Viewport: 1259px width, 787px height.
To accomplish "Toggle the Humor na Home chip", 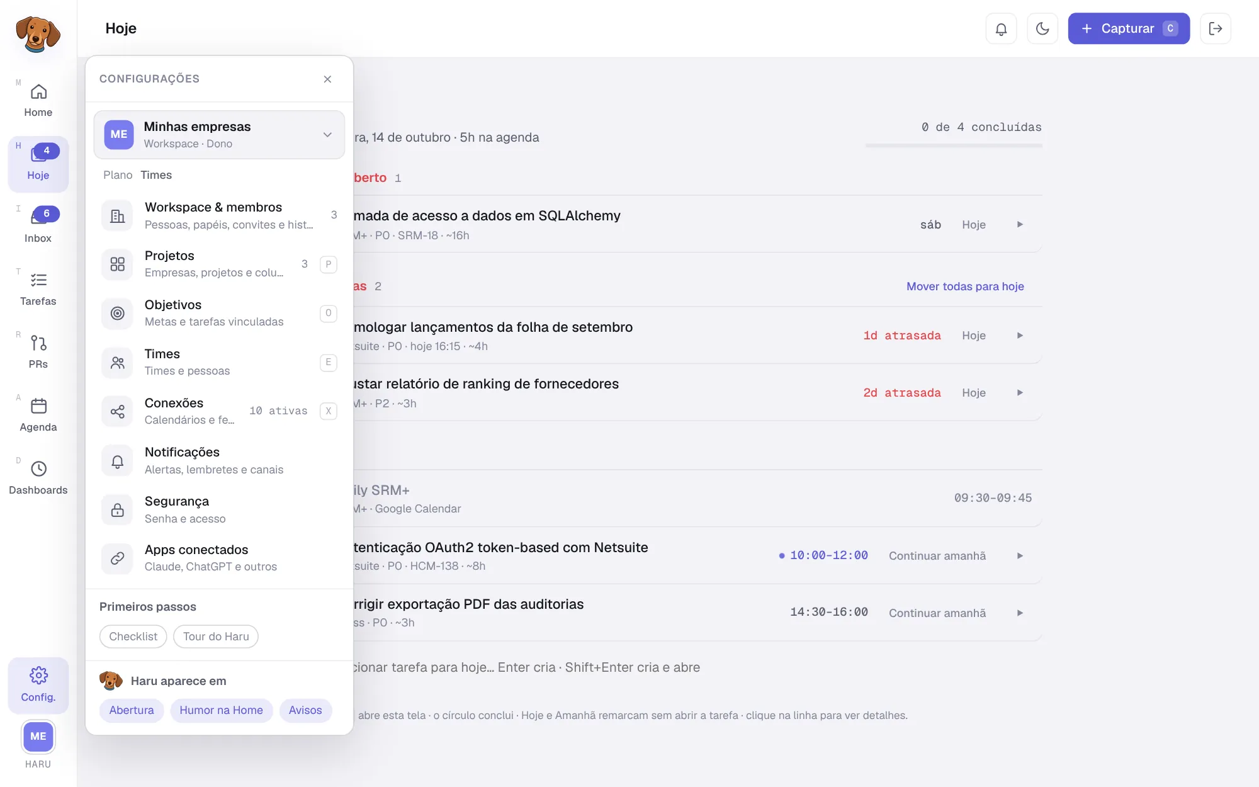I will (x=221, y=710).
